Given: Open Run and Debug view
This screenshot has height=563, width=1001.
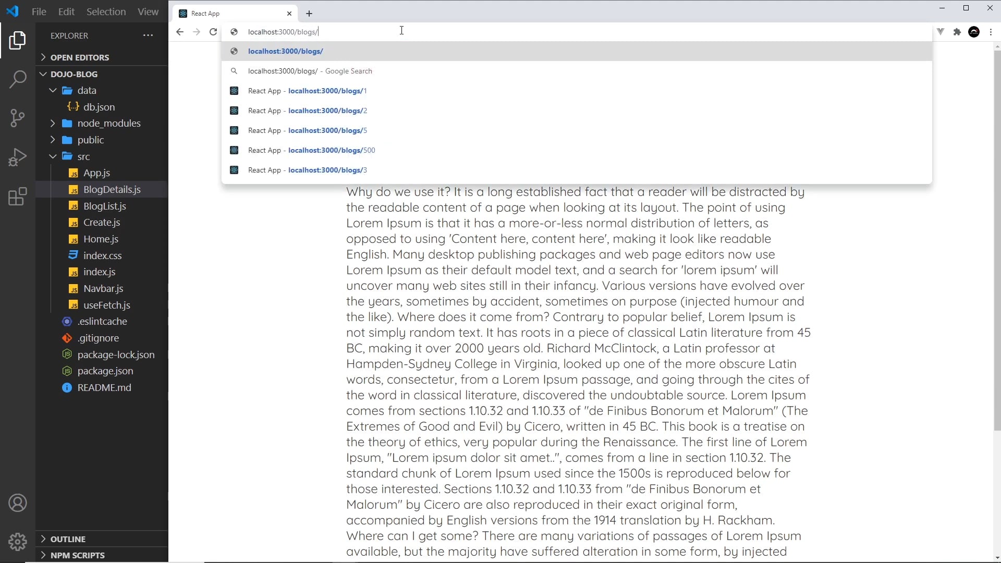Looking at the screenshot, I should click(x=18, y=157).
